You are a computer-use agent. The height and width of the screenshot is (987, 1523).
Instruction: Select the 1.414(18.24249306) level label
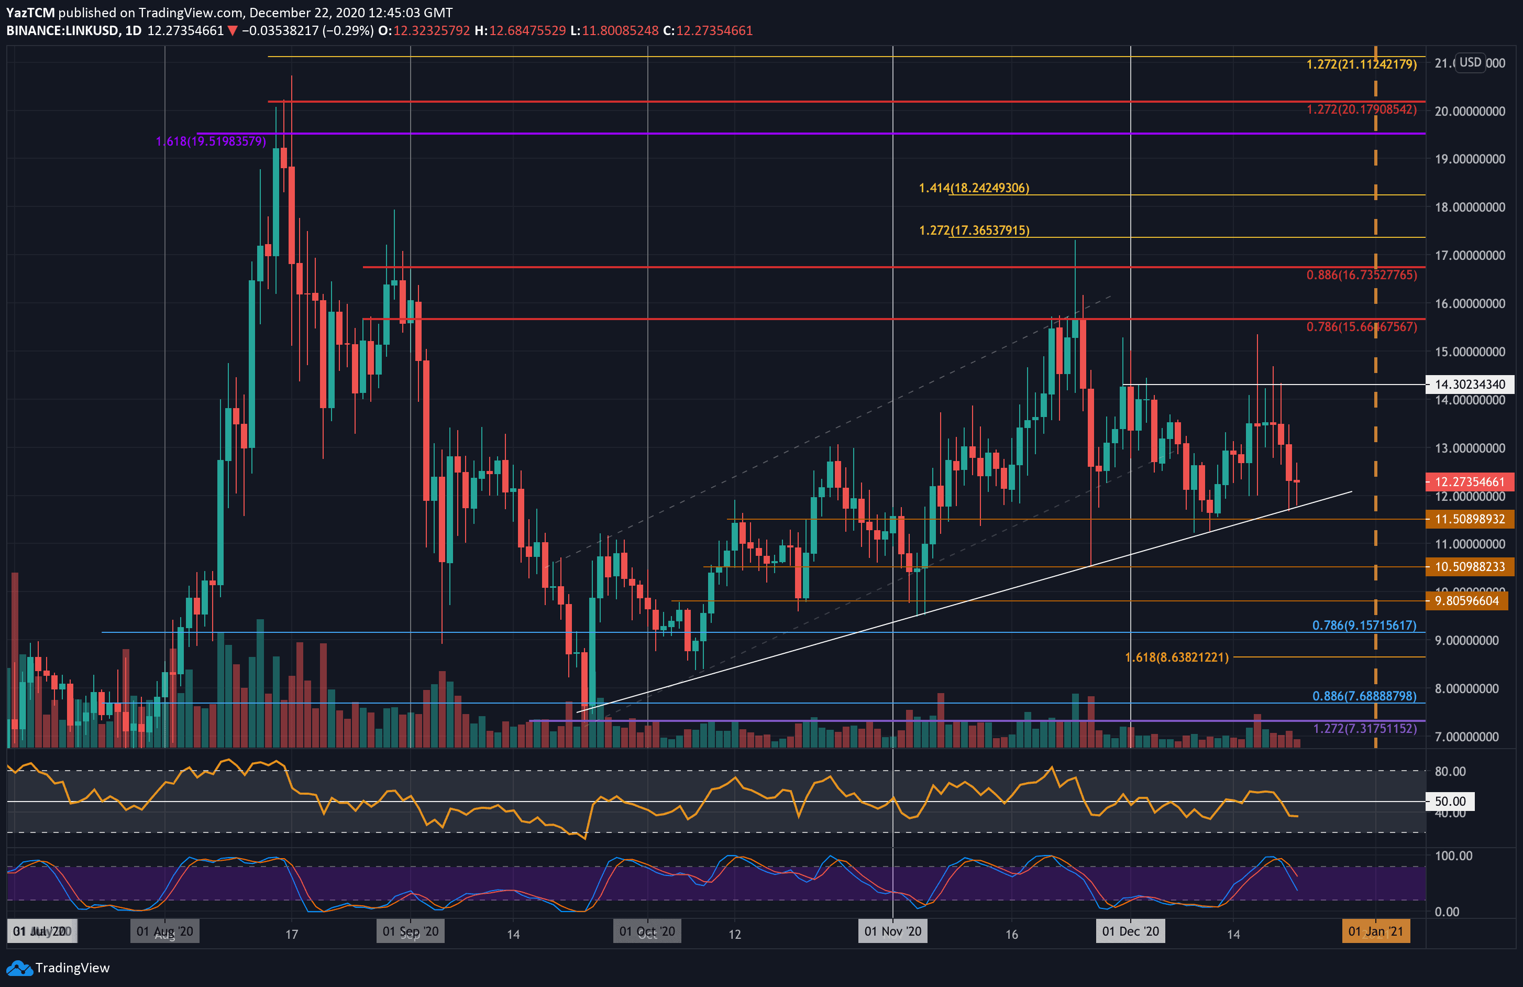974,188
